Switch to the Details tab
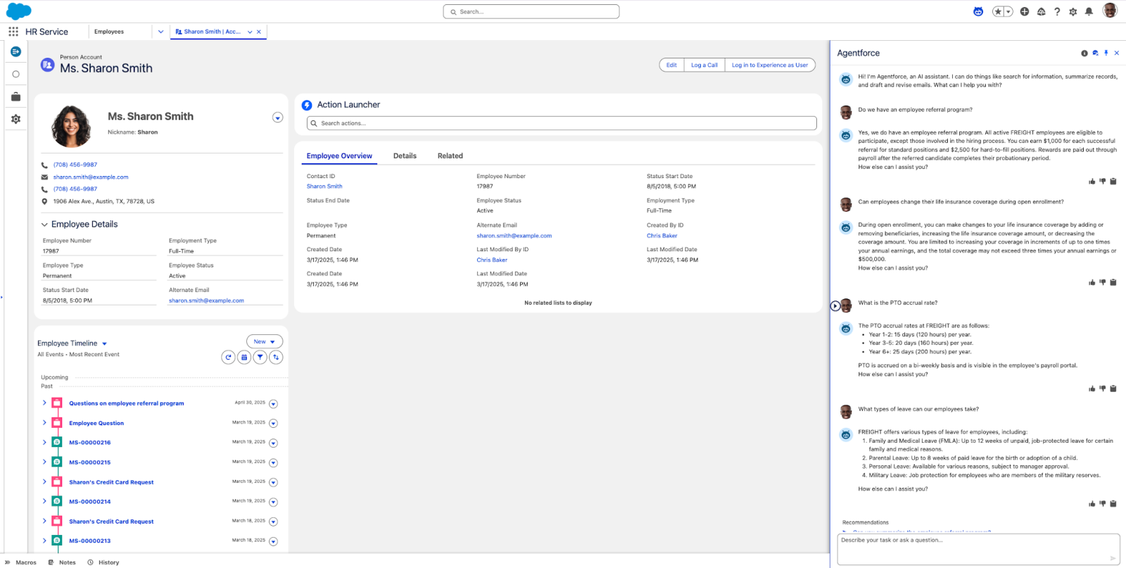1126x568 pixels. 405,156
